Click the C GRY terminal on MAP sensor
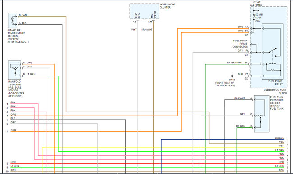The image size is (293, 174). tap(27, 67)
